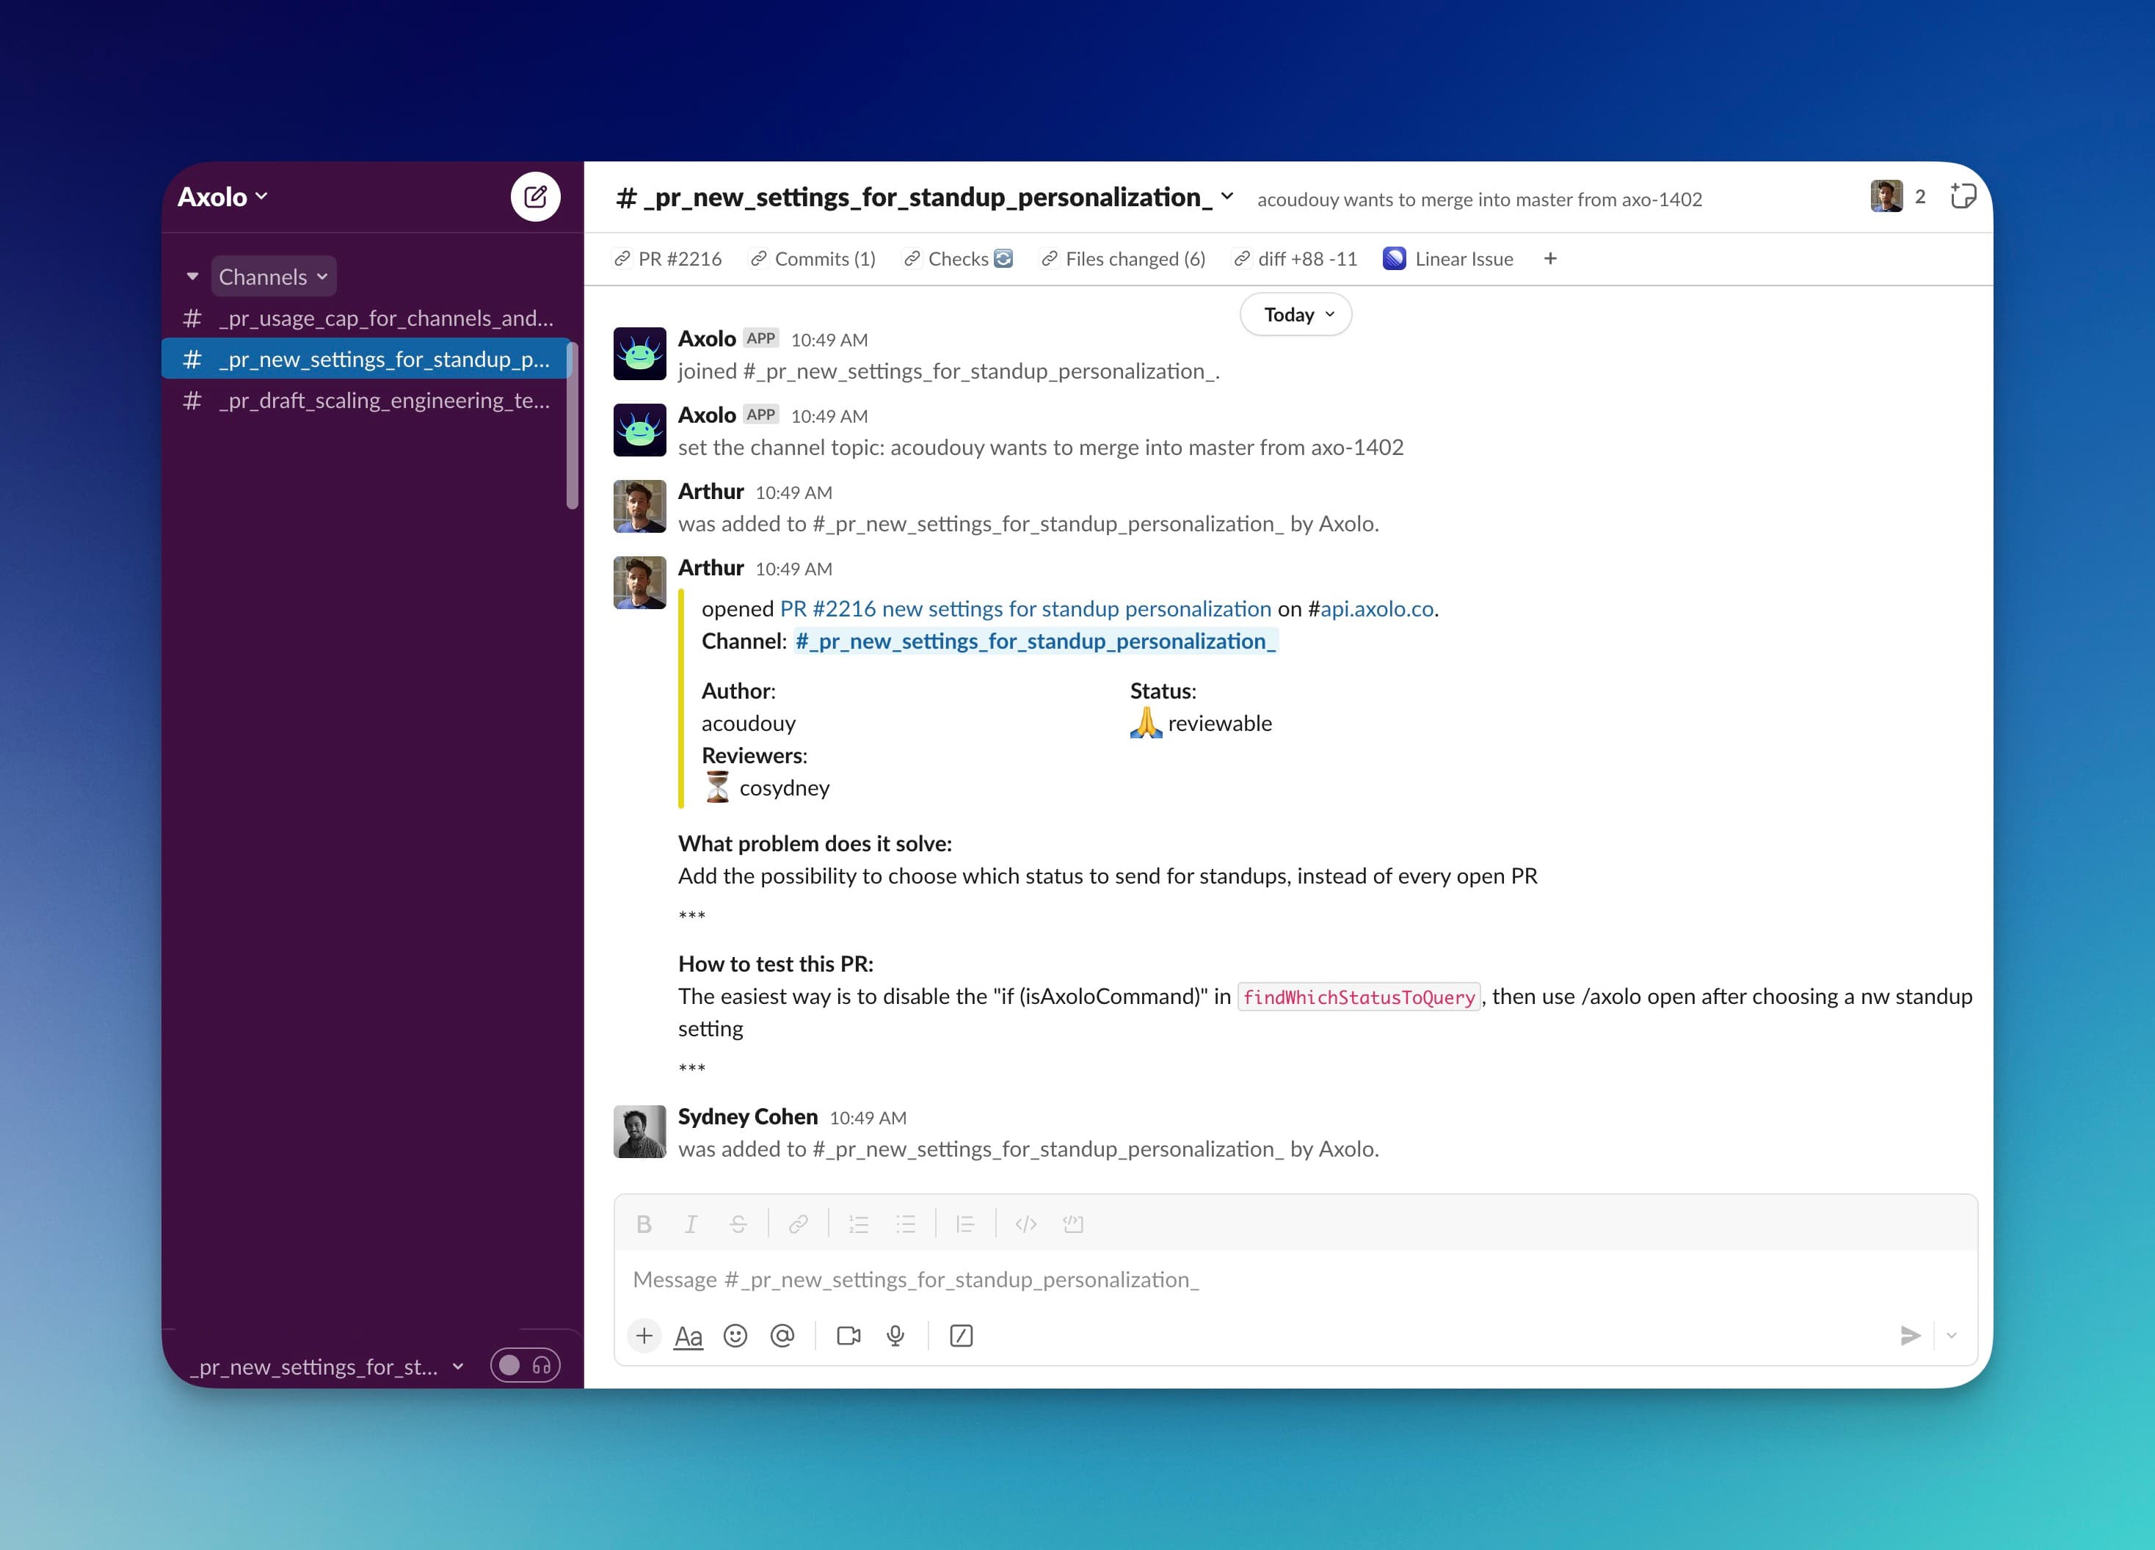Open the Linear Issue bookmark

[x=1448, y=258]
